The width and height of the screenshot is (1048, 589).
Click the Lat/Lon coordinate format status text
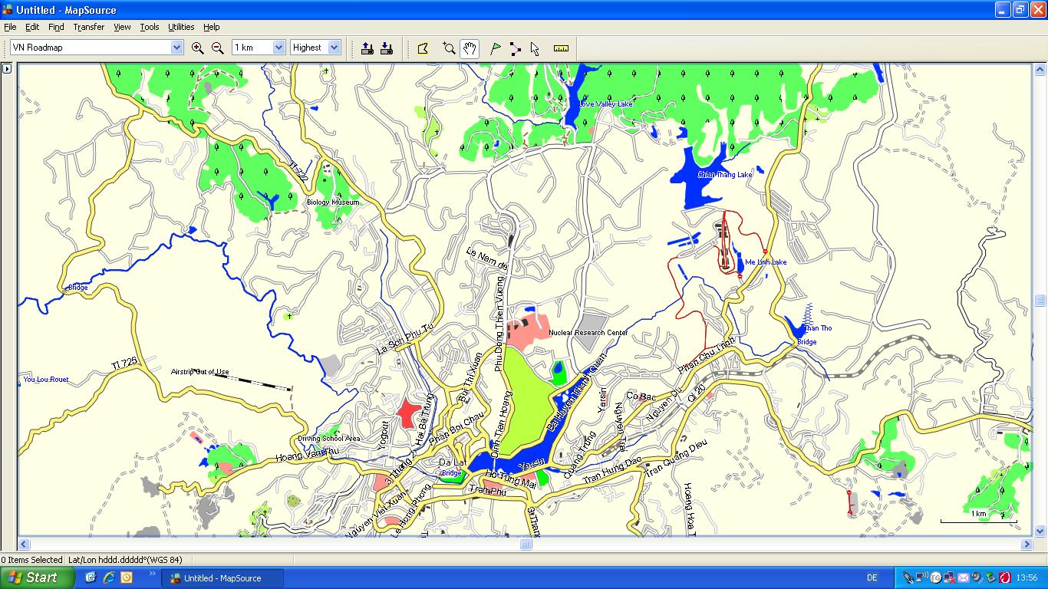pos(125,560)
